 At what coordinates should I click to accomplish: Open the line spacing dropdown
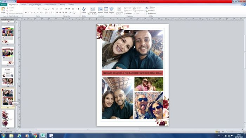(x=71, y=13)
